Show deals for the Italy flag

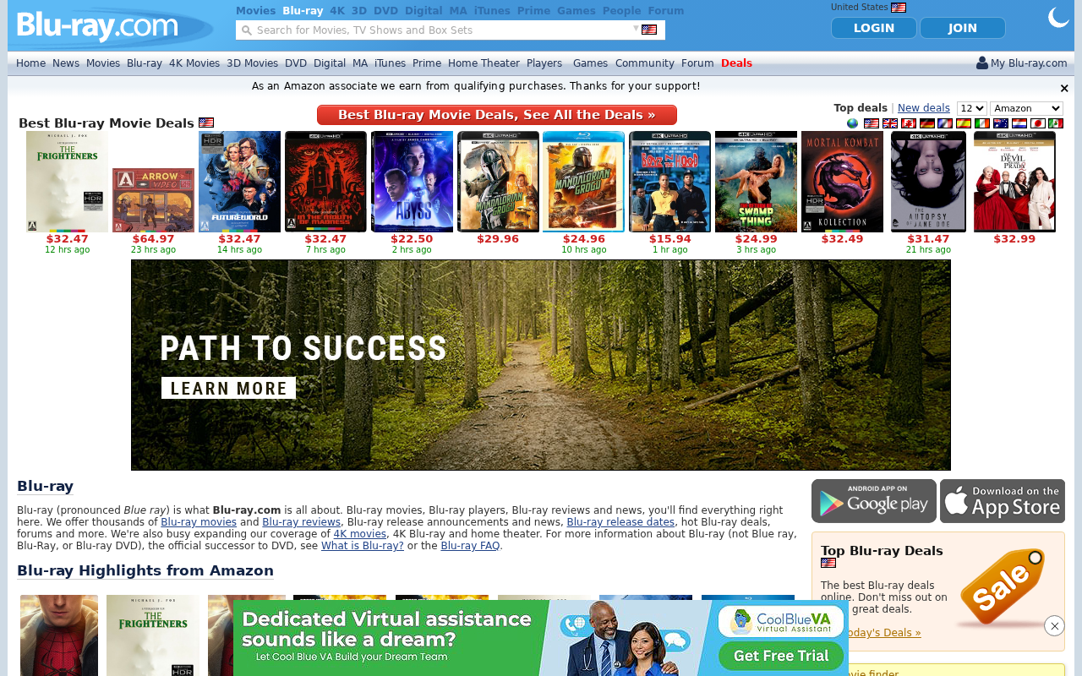[x=982, y=123]
